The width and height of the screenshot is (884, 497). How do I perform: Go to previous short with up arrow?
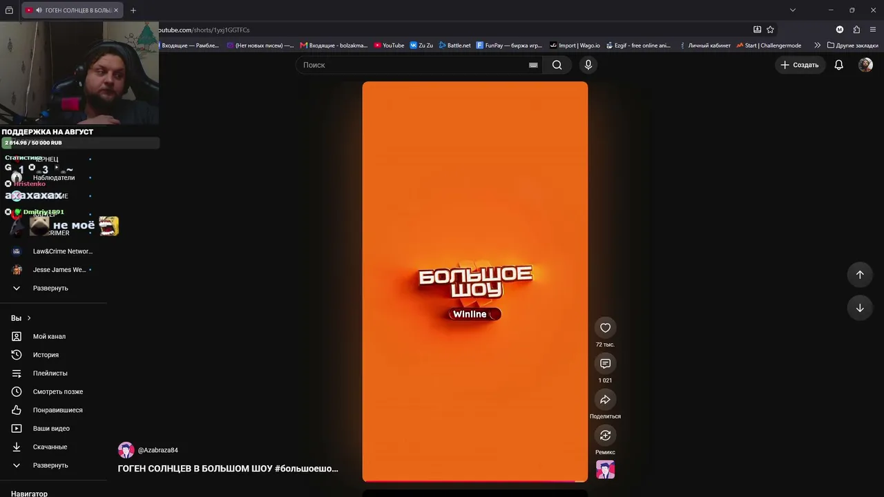860,275
